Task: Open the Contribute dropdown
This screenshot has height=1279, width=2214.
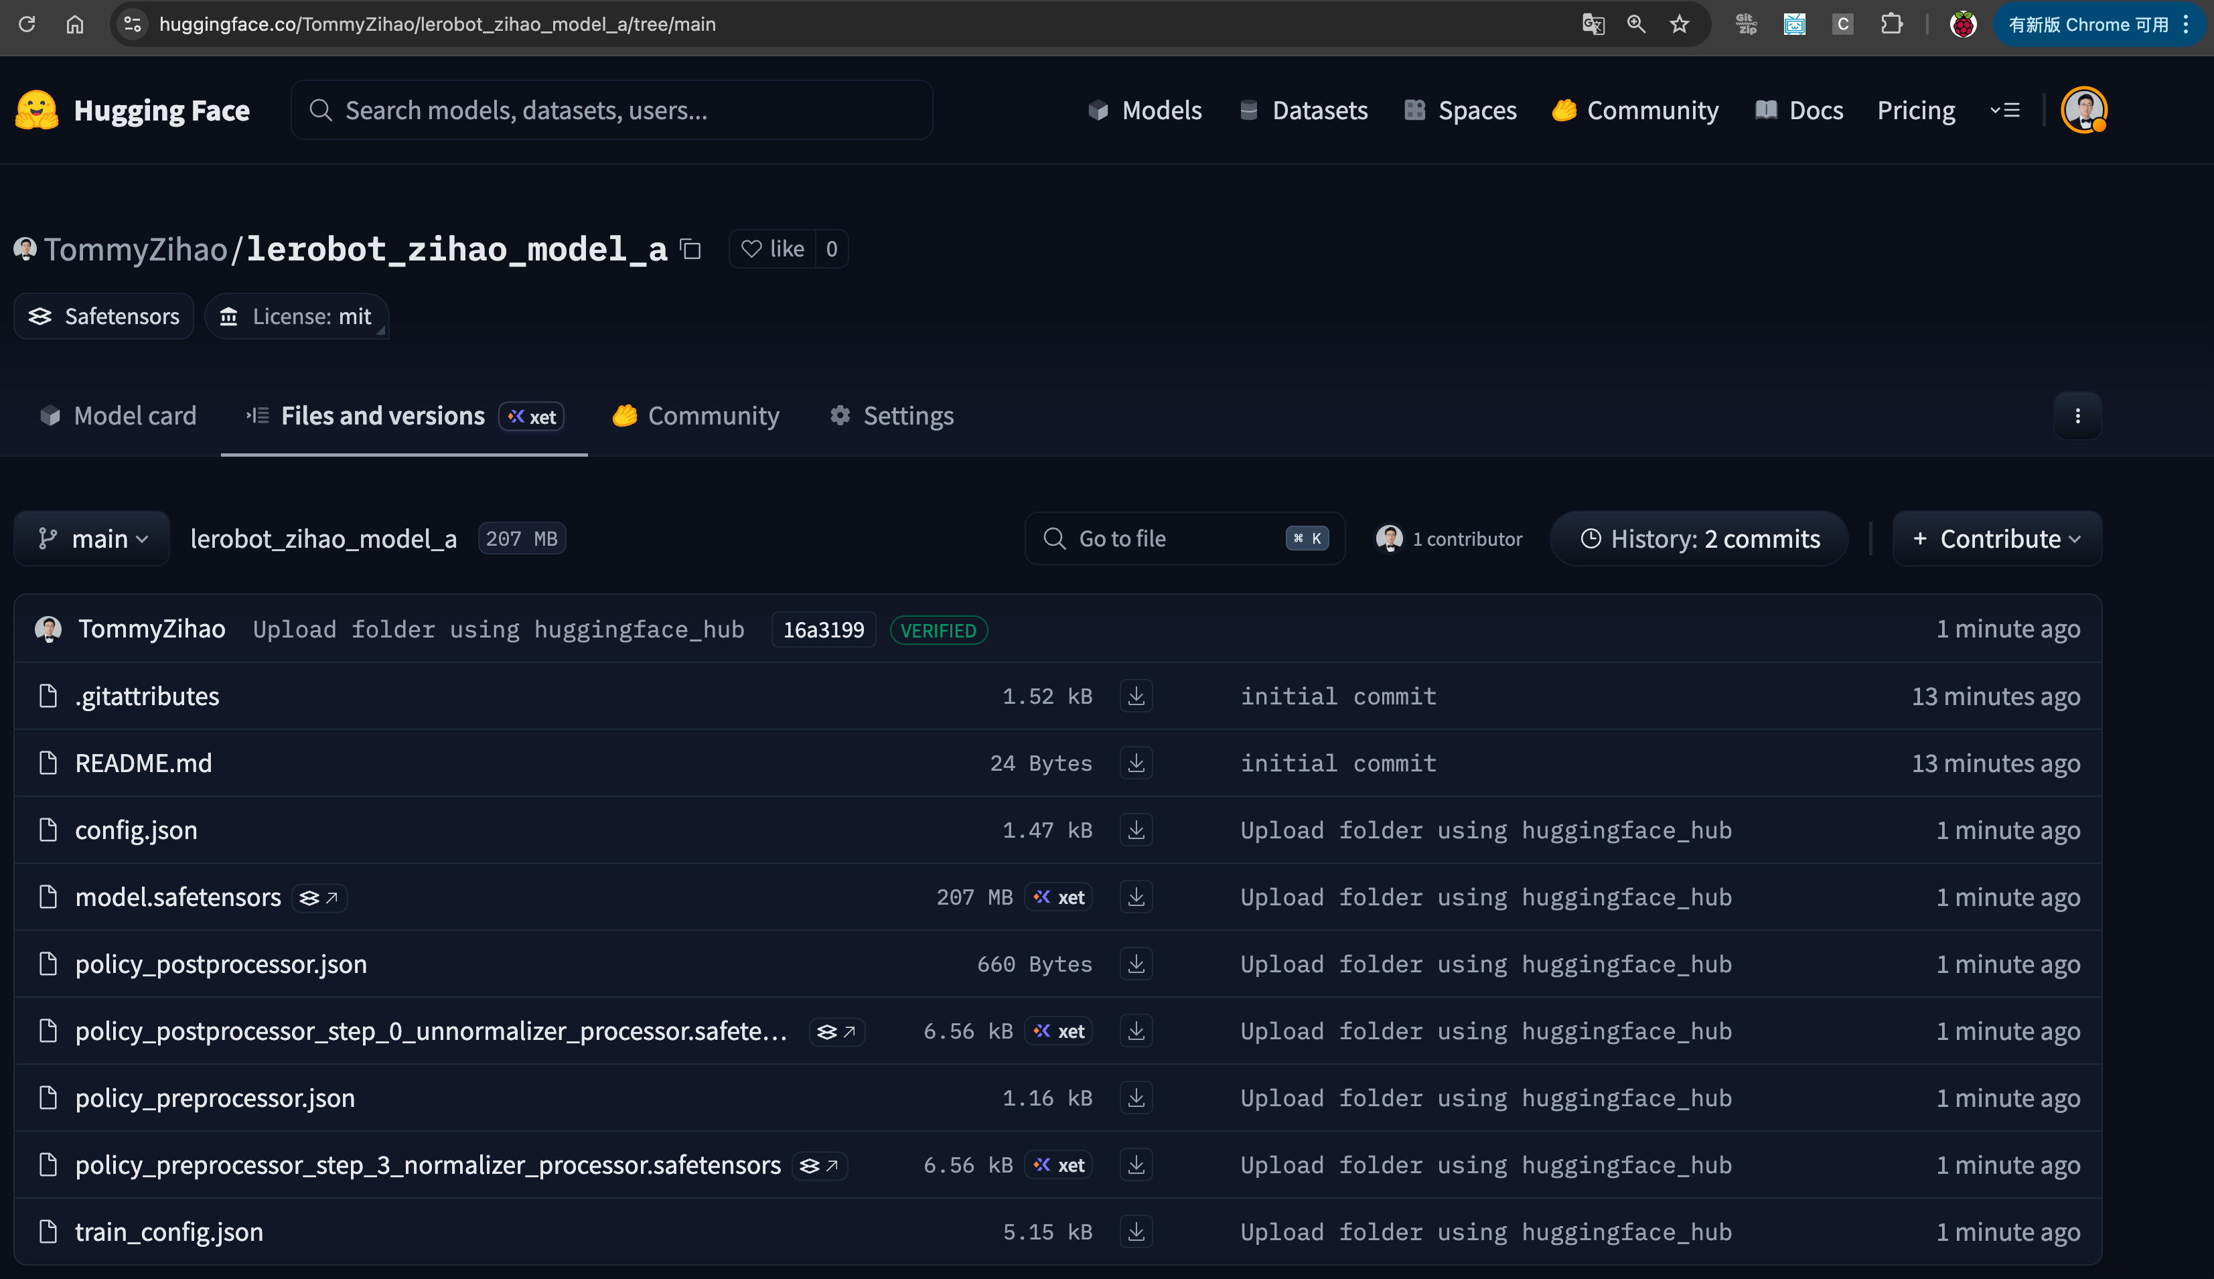Action: tap(1996, 538)
